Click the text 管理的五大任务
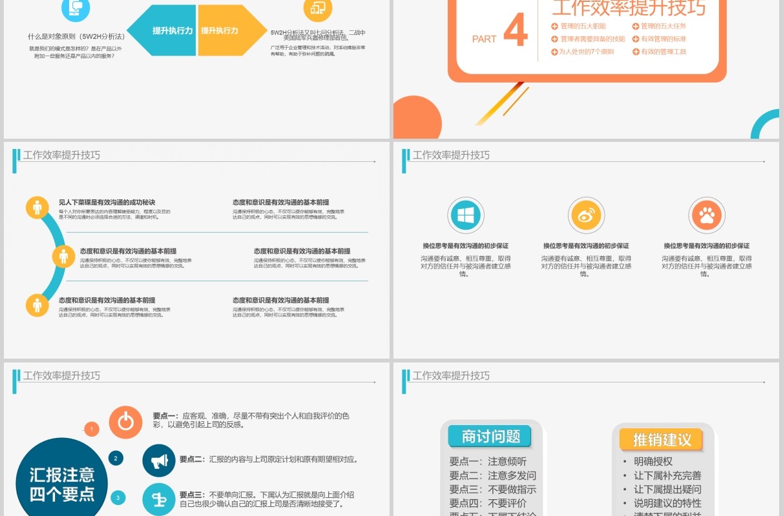The image size is (783, 516). [x=663, y=26]
